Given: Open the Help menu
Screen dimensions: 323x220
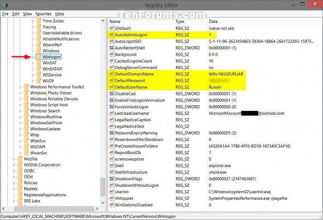Looking at the screenshot, I should click(59, 14).
